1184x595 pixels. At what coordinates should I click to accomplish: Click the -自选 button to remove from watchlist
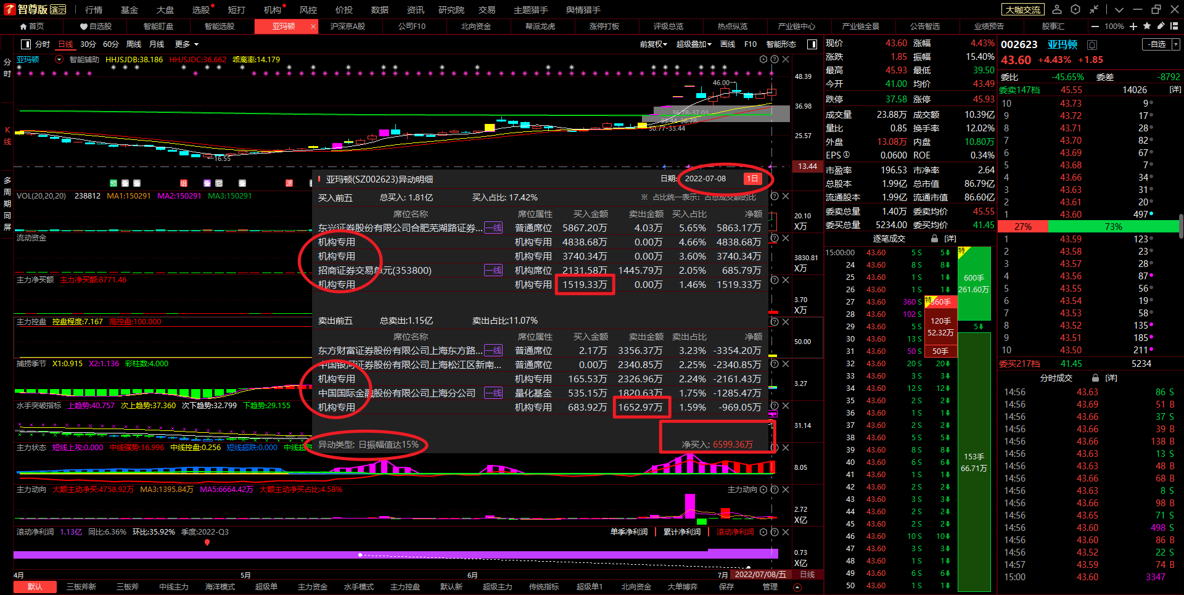(x=1157, y=44)
